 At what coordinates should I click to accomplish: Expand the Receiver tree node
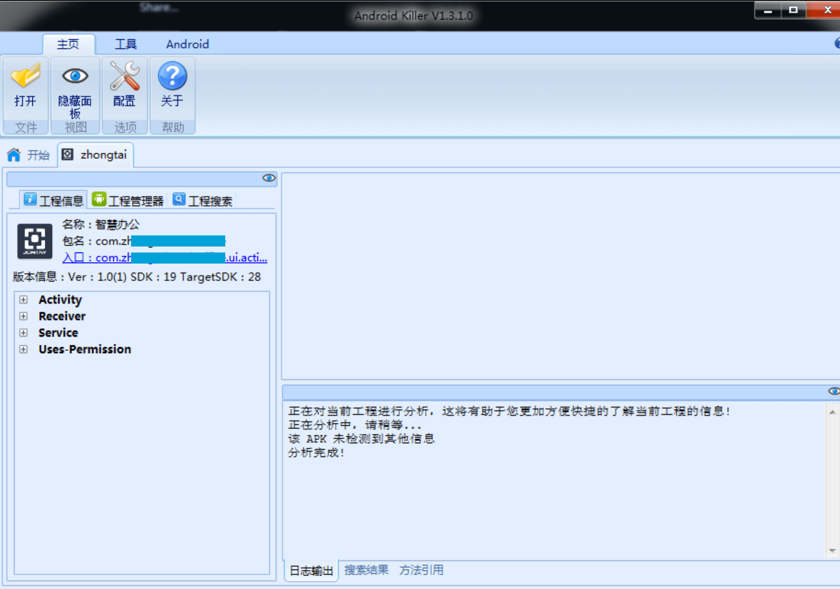tap(24, 316)
